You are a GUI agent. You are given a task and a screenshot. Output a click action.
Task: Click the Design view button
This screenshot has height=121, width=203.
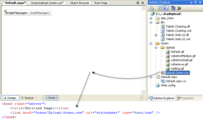click(10, 98)
